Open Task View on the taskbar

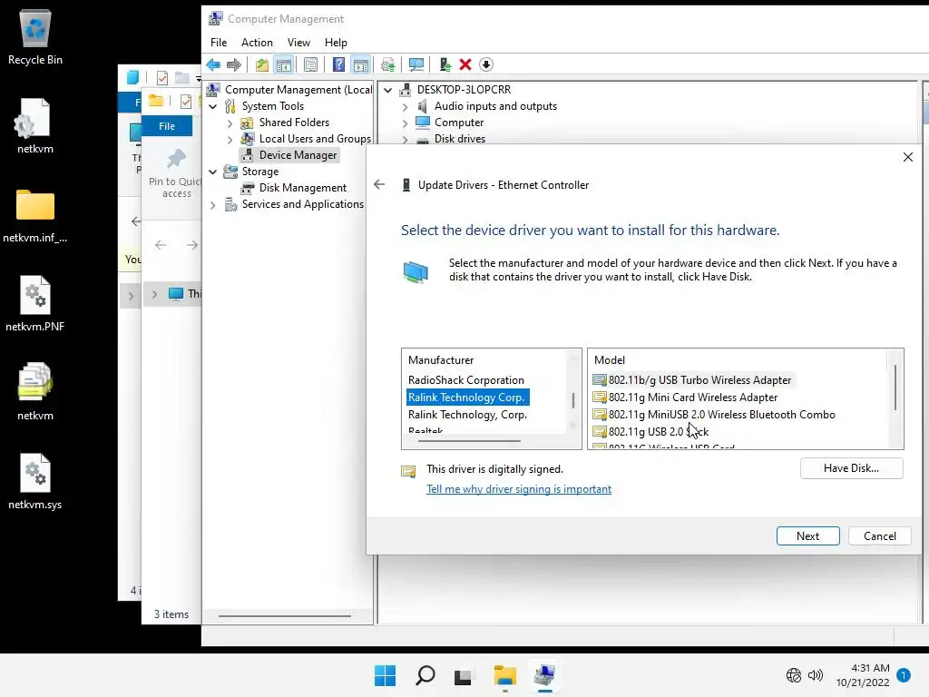[x=464, y=675]
